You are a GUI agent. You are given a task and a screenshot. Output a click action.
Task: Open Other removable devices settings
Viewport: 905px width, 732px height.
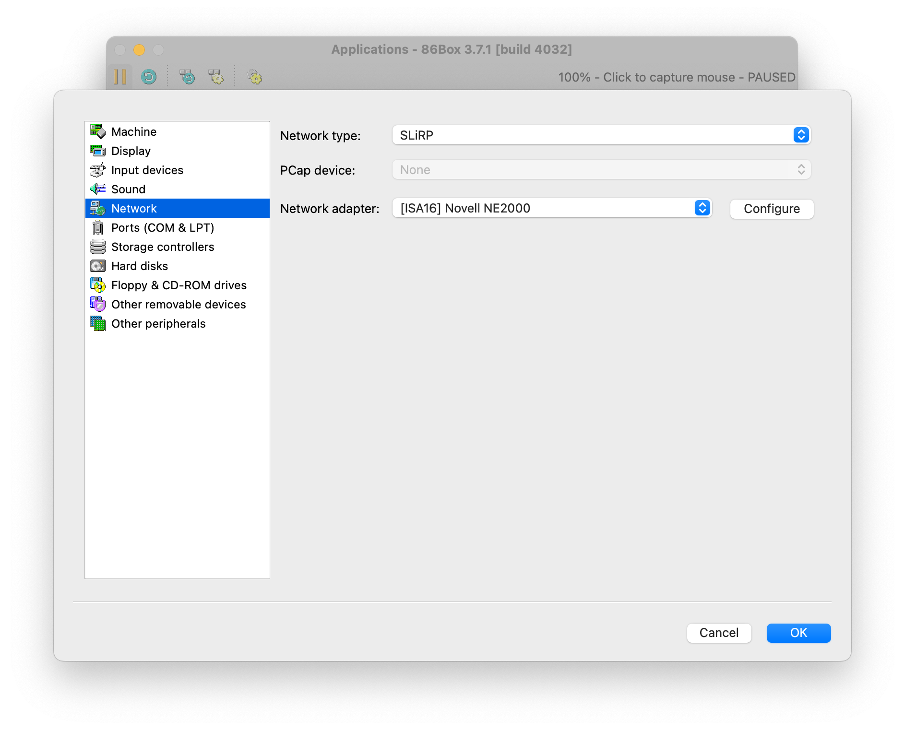(177, 304)
